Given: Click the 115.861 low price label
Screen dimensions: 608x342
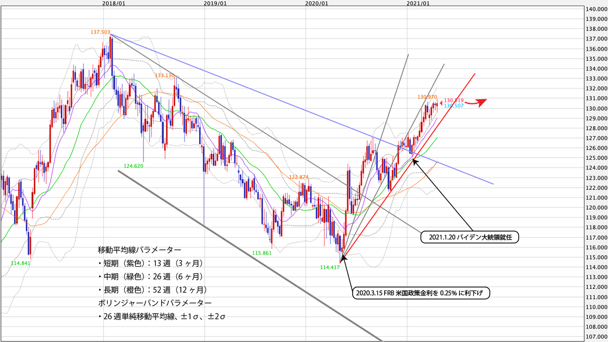Looking at the screenshot, I should [x=262, y=252].
